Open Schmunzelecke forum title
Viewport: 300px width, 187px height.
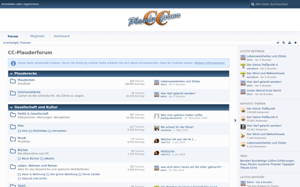point(29,92)
